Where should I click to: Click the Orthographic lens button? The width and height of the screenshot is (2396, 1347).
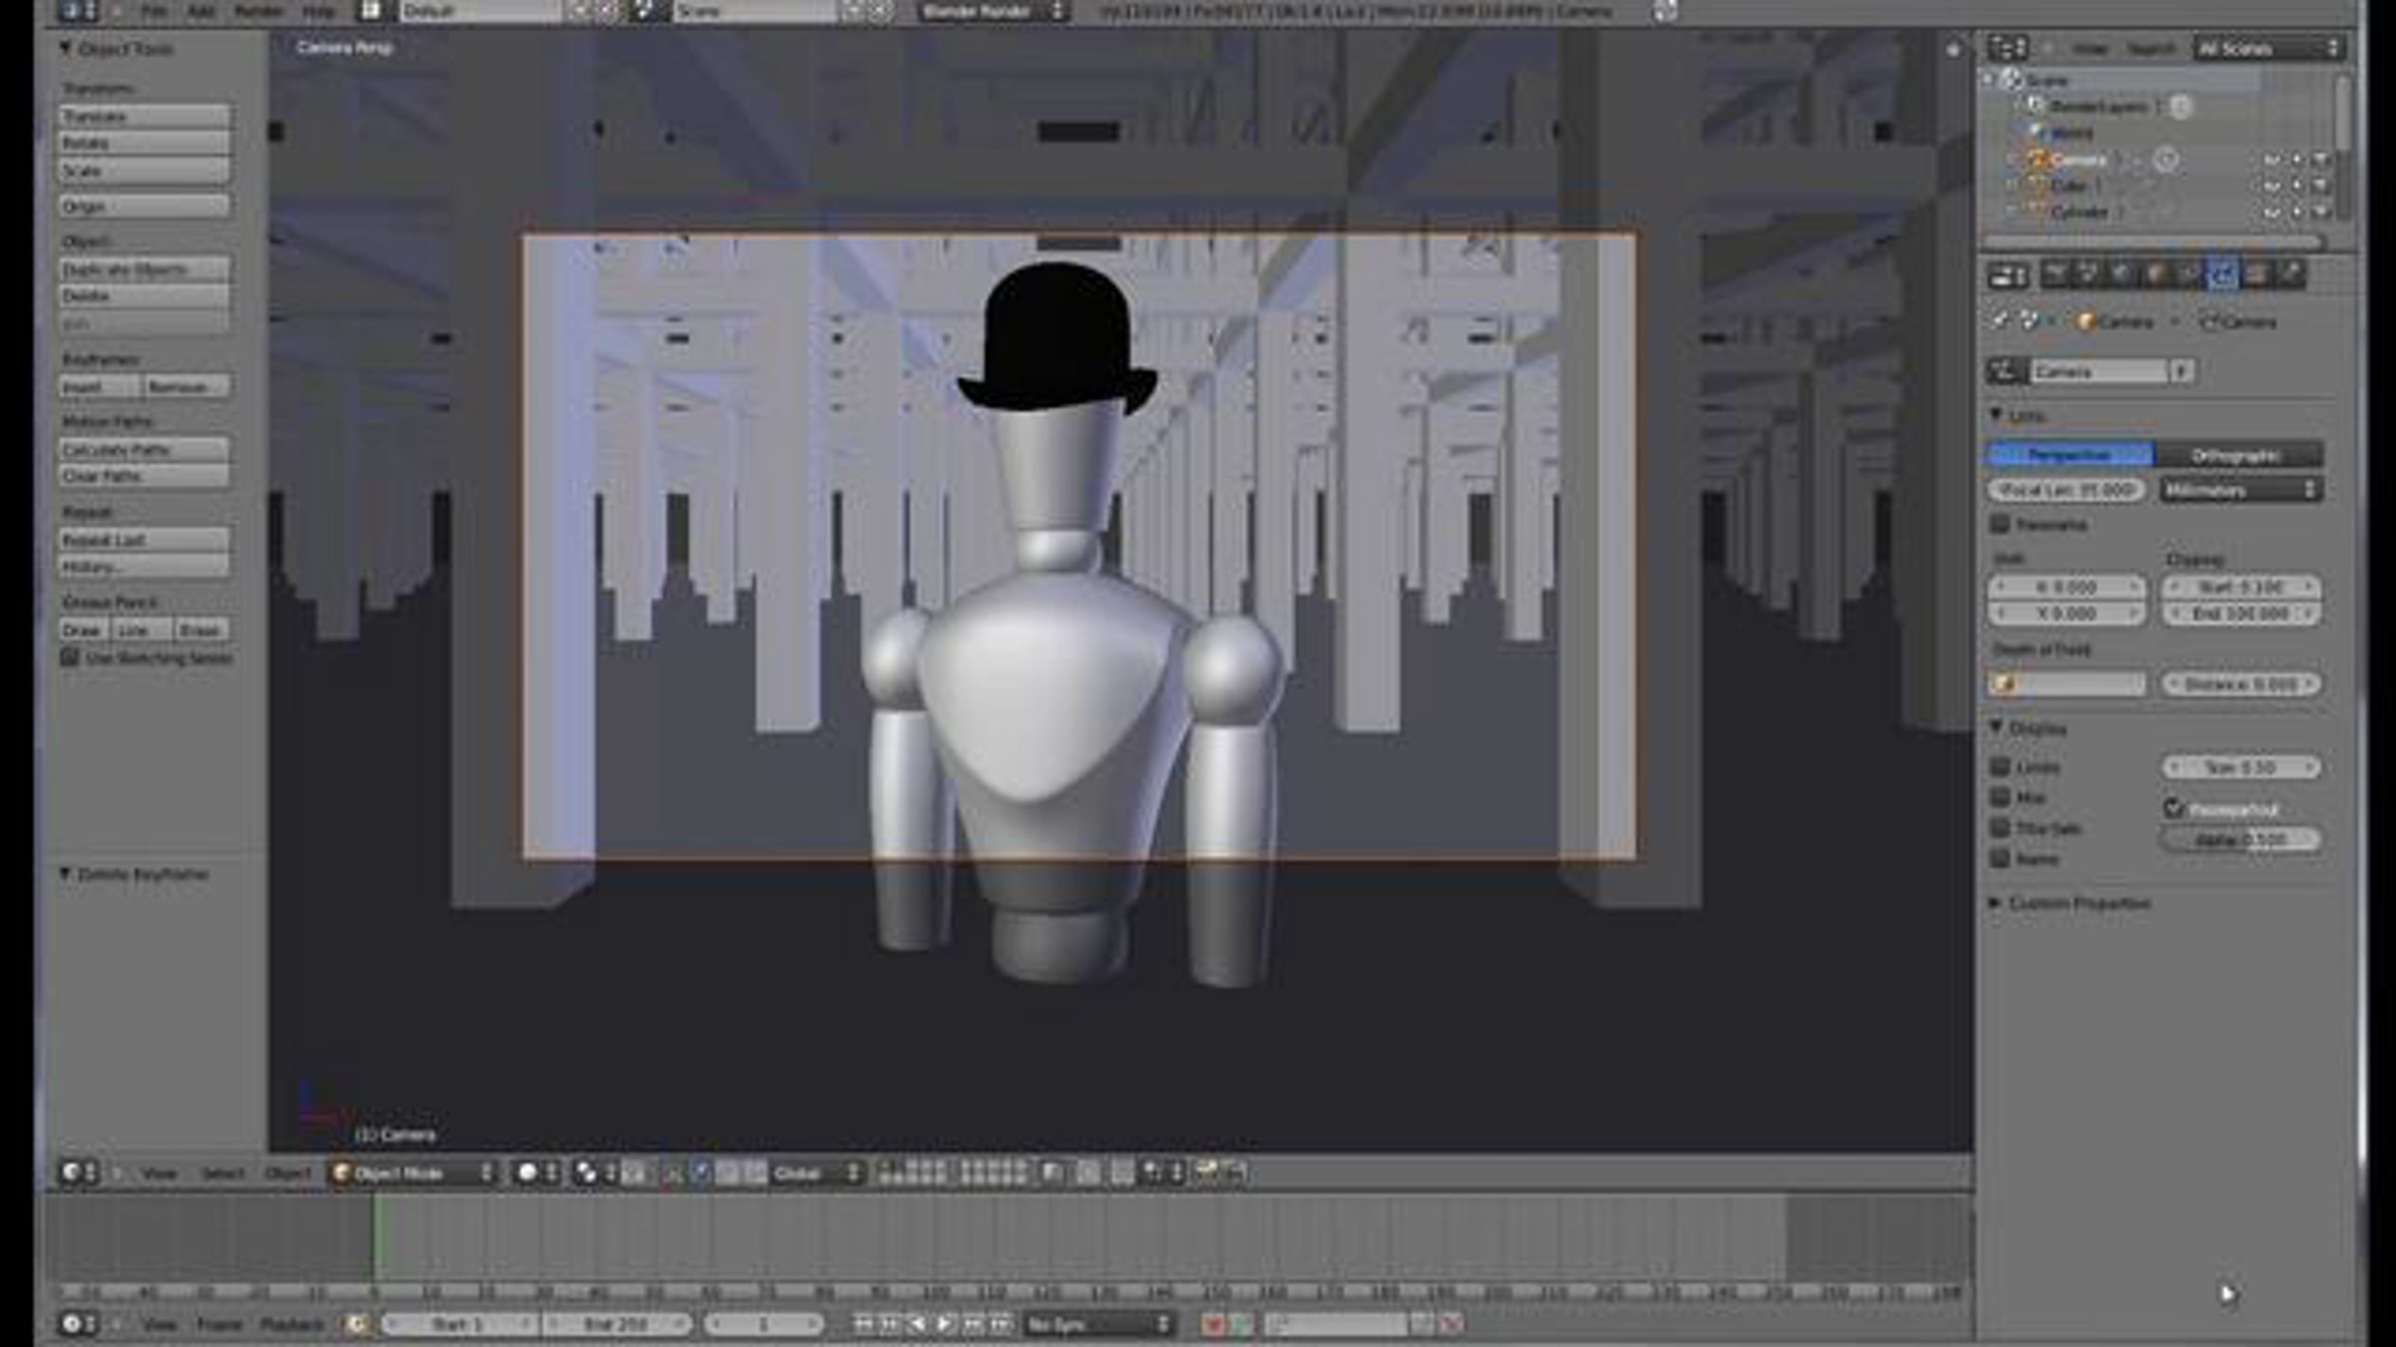coord(2236,455)
